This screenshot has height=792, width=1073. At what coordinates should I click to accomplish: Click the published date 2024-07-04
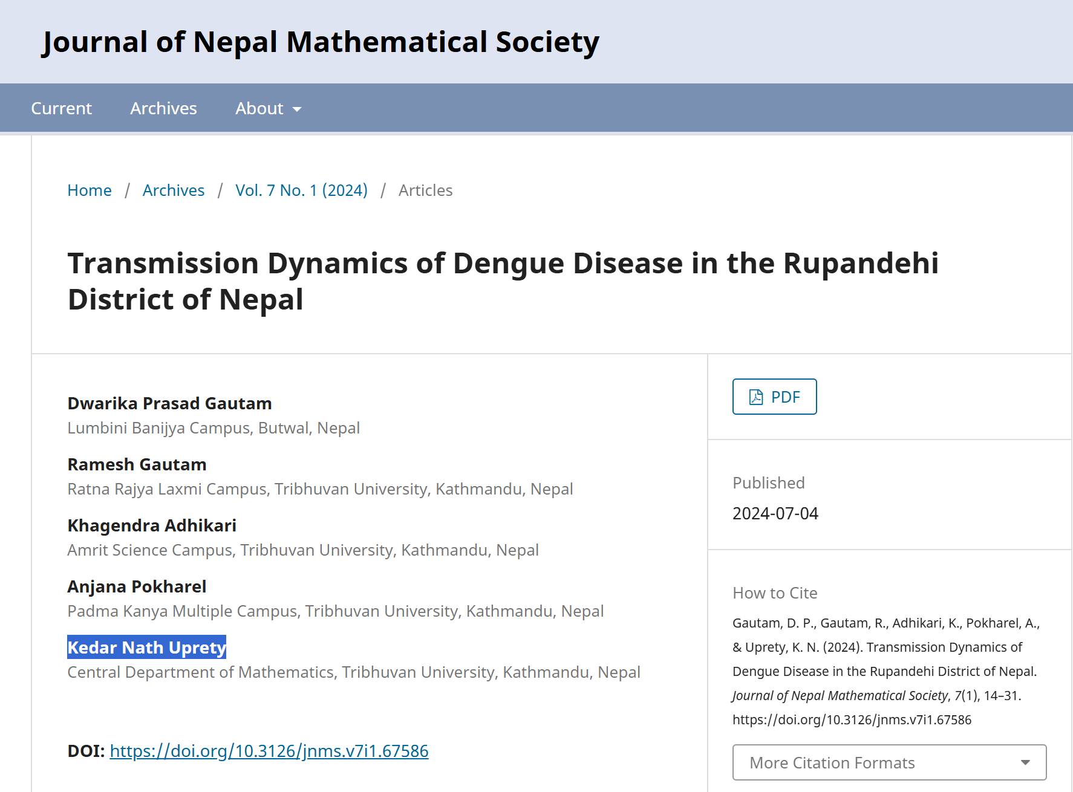point(775,513)
